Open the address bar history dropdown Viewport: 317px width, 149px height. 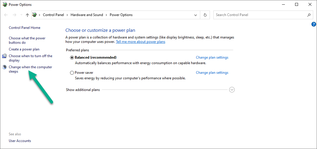(196, 15)
